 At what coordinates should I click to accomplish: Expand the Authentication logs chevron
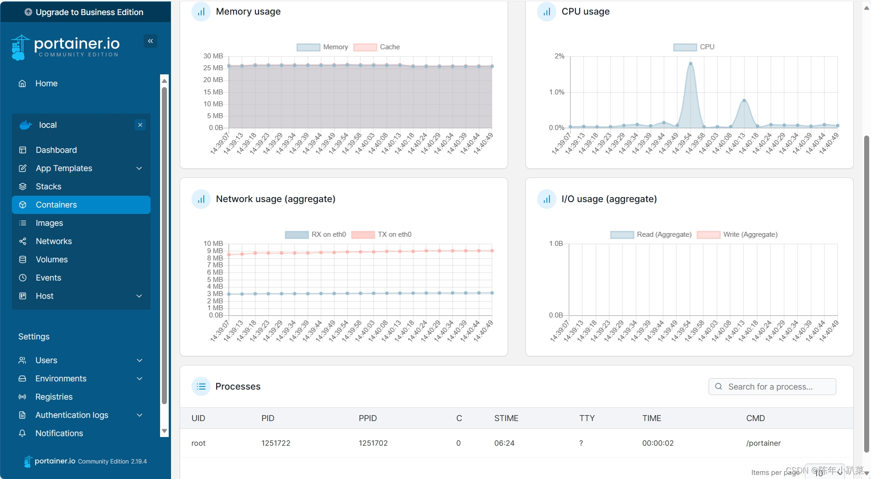point(140,415)
